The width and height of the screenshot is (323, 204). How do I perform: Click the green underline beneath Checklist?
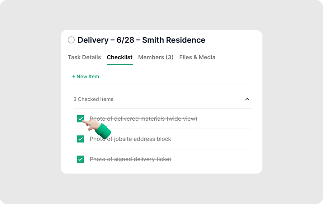(x=120, y=64)
